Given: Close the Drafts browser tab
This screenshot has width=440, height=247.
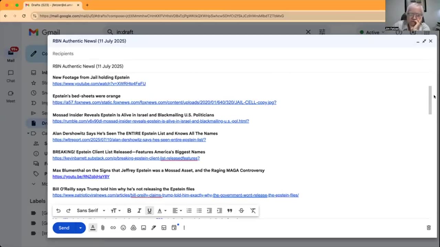Looking at the screenshot, I should click(x=78, y=5).
